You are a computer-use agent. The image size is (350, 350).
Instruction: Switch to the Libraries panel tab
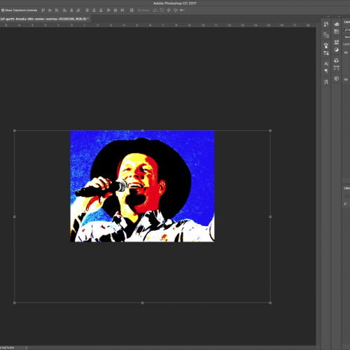click(x=347, y=188)
